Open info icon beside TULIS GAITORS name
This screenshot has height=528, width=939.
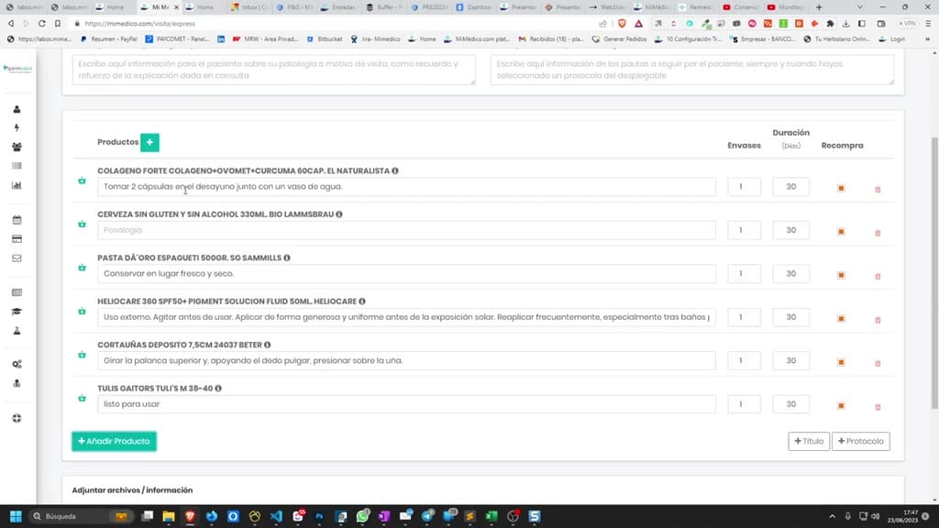[218, 389]
